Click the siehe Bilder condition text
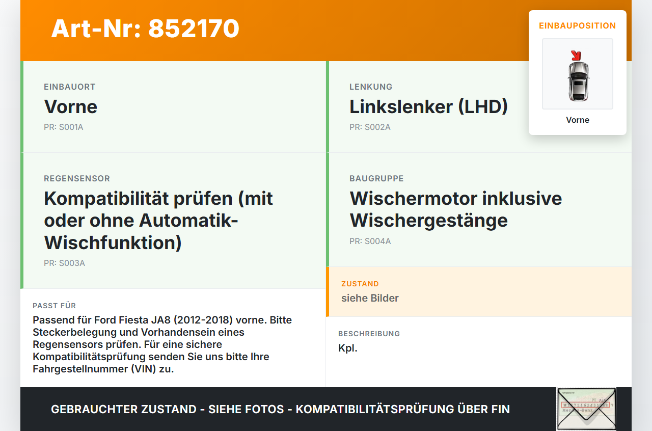652x431 pixels. pyautogui.click(x=370, y=298)
